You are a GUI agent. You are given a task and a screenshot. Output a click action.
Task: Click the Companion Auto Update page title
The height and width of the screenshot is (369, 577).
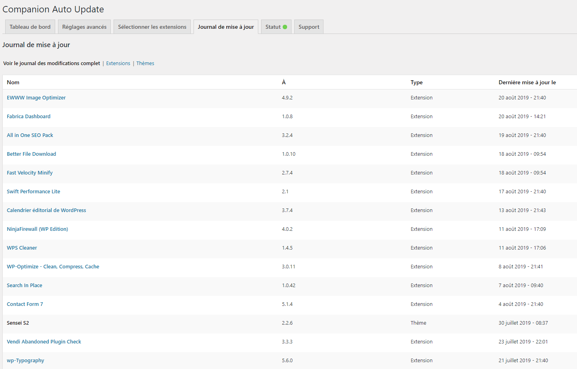53,9
